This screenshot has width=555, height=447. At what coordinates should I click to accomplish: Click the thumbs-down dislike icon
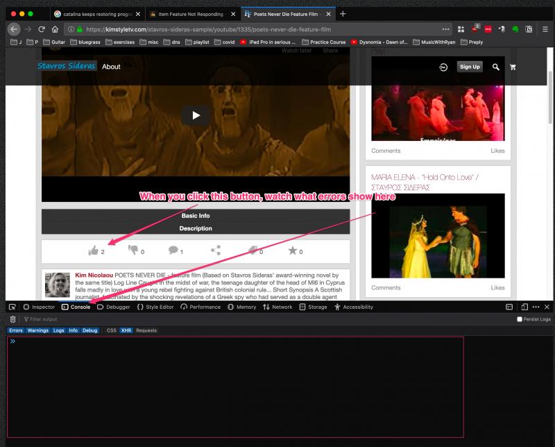tap(133, 251)
